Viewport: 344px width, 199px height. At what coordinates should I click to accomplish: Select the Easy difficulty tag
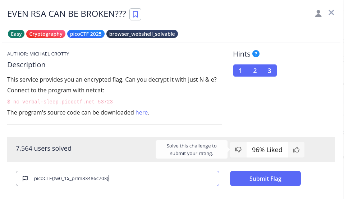[16, 34]
